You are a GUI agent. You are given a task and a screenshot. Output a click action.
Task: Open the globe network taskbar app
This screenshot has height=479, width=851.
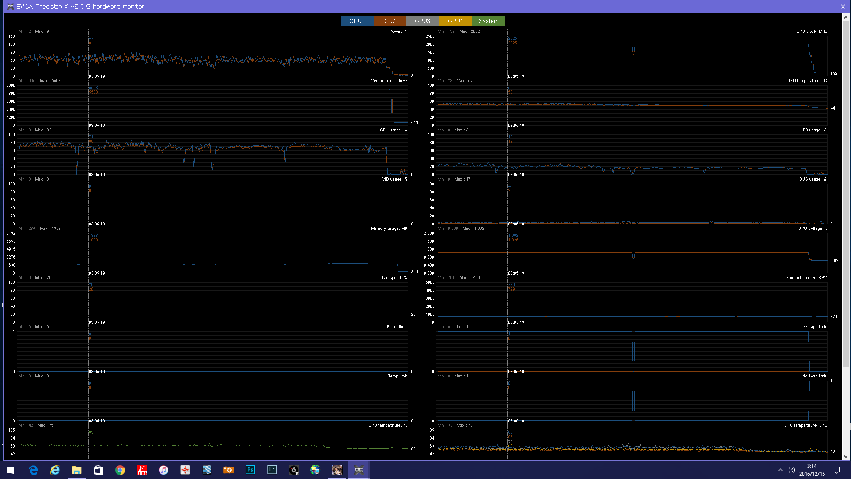316,470
